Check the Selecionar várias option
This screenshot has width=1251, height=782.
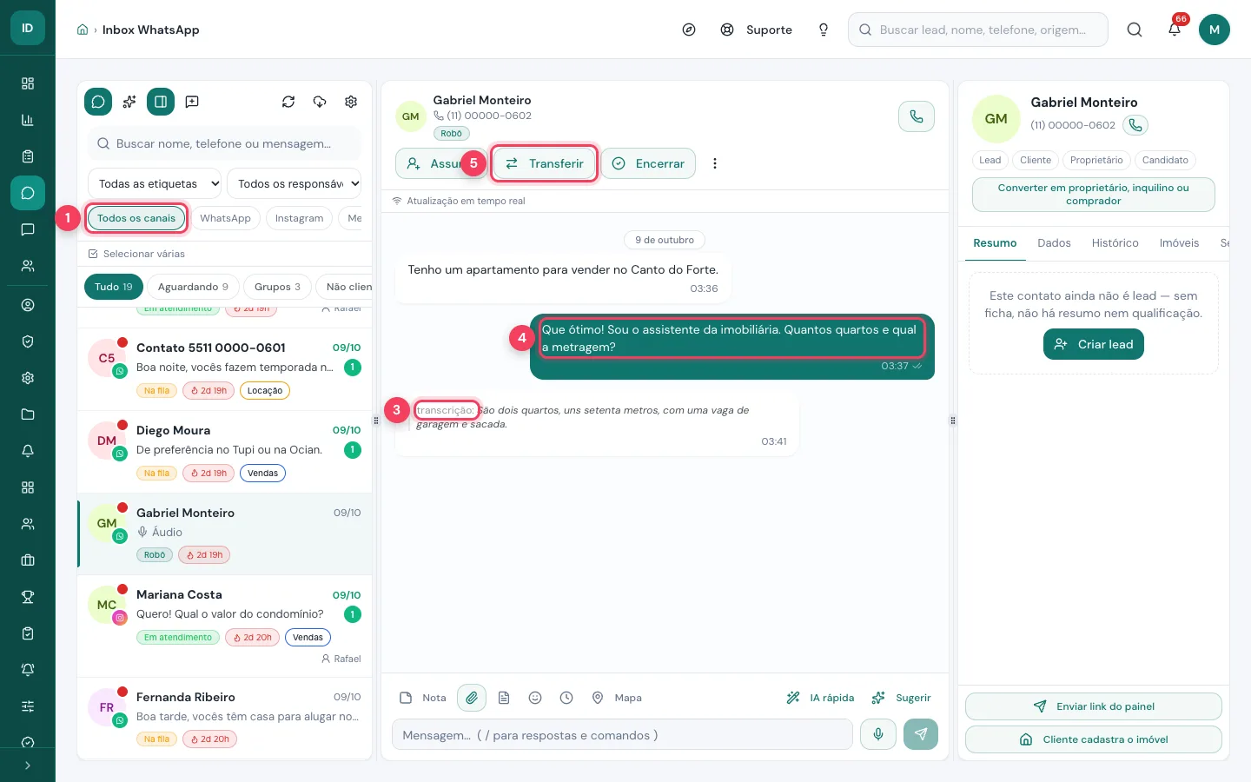[x=136, y=254]
